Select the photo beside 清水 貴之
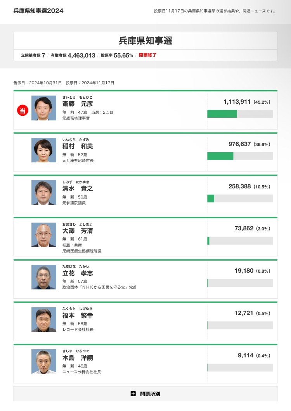The width and height of the screenshot is (291, 411). click(44, 193)
